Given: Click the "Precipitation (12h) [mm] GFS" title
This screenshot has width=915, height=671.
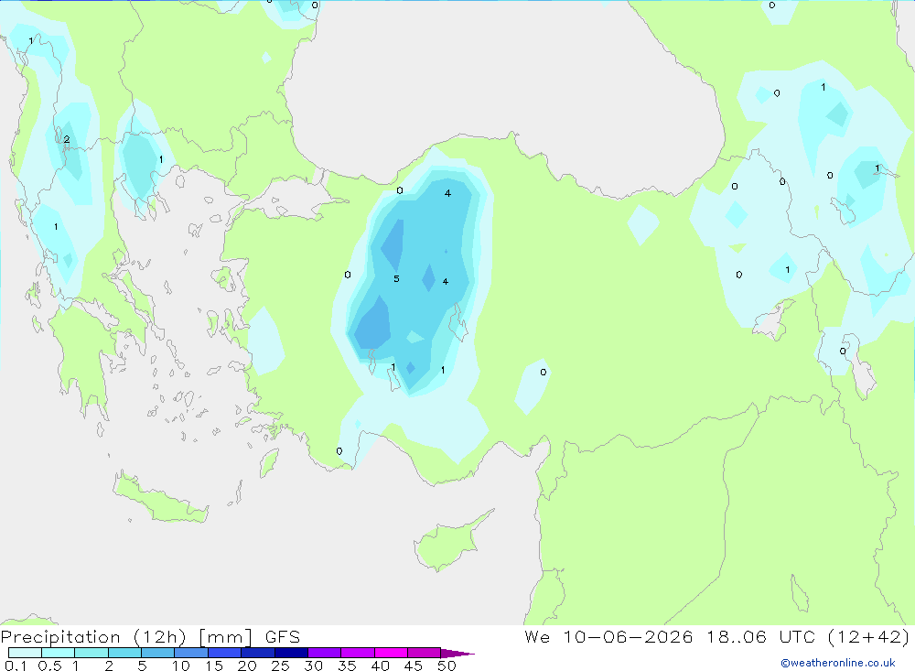Looking at the screenshot, I should click(x=151, y=637).
